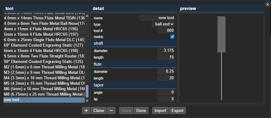The image size is (271, 118).
Task: Remove selected tool with minus button
Action: (111, 111)
